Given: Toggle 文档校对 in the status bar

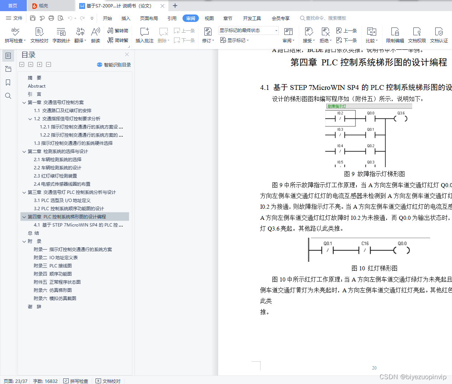Looking at the screenshot, I should [x=109, y=381].
